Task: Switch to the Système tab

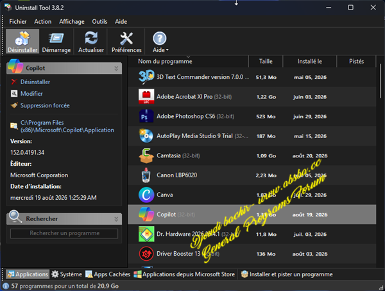Action: pos(67,274)
